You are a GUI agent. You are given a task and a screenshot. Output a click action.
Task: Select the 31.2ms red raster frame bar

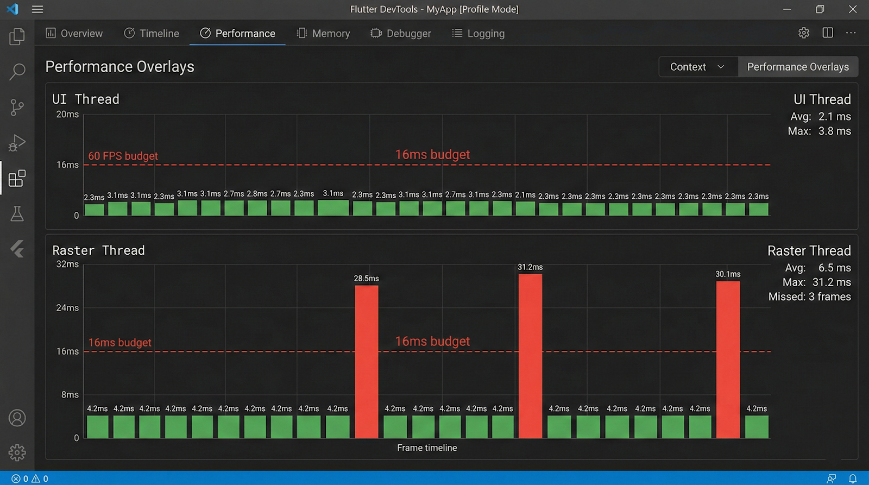(530, 356)
